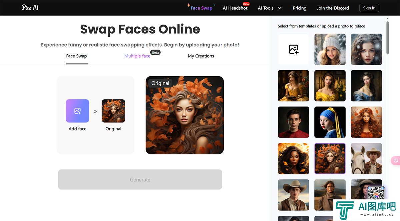
Task: Click the upload photo icon in templates
Action: [x=293, y=49]
